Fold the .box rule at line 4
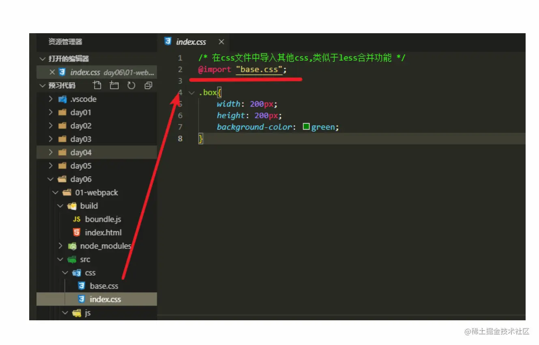This screenshot has height=345, width=539. click(192, 92)
